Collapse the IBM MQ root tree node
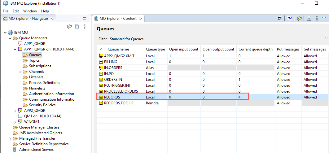 (x=5, y=33)
